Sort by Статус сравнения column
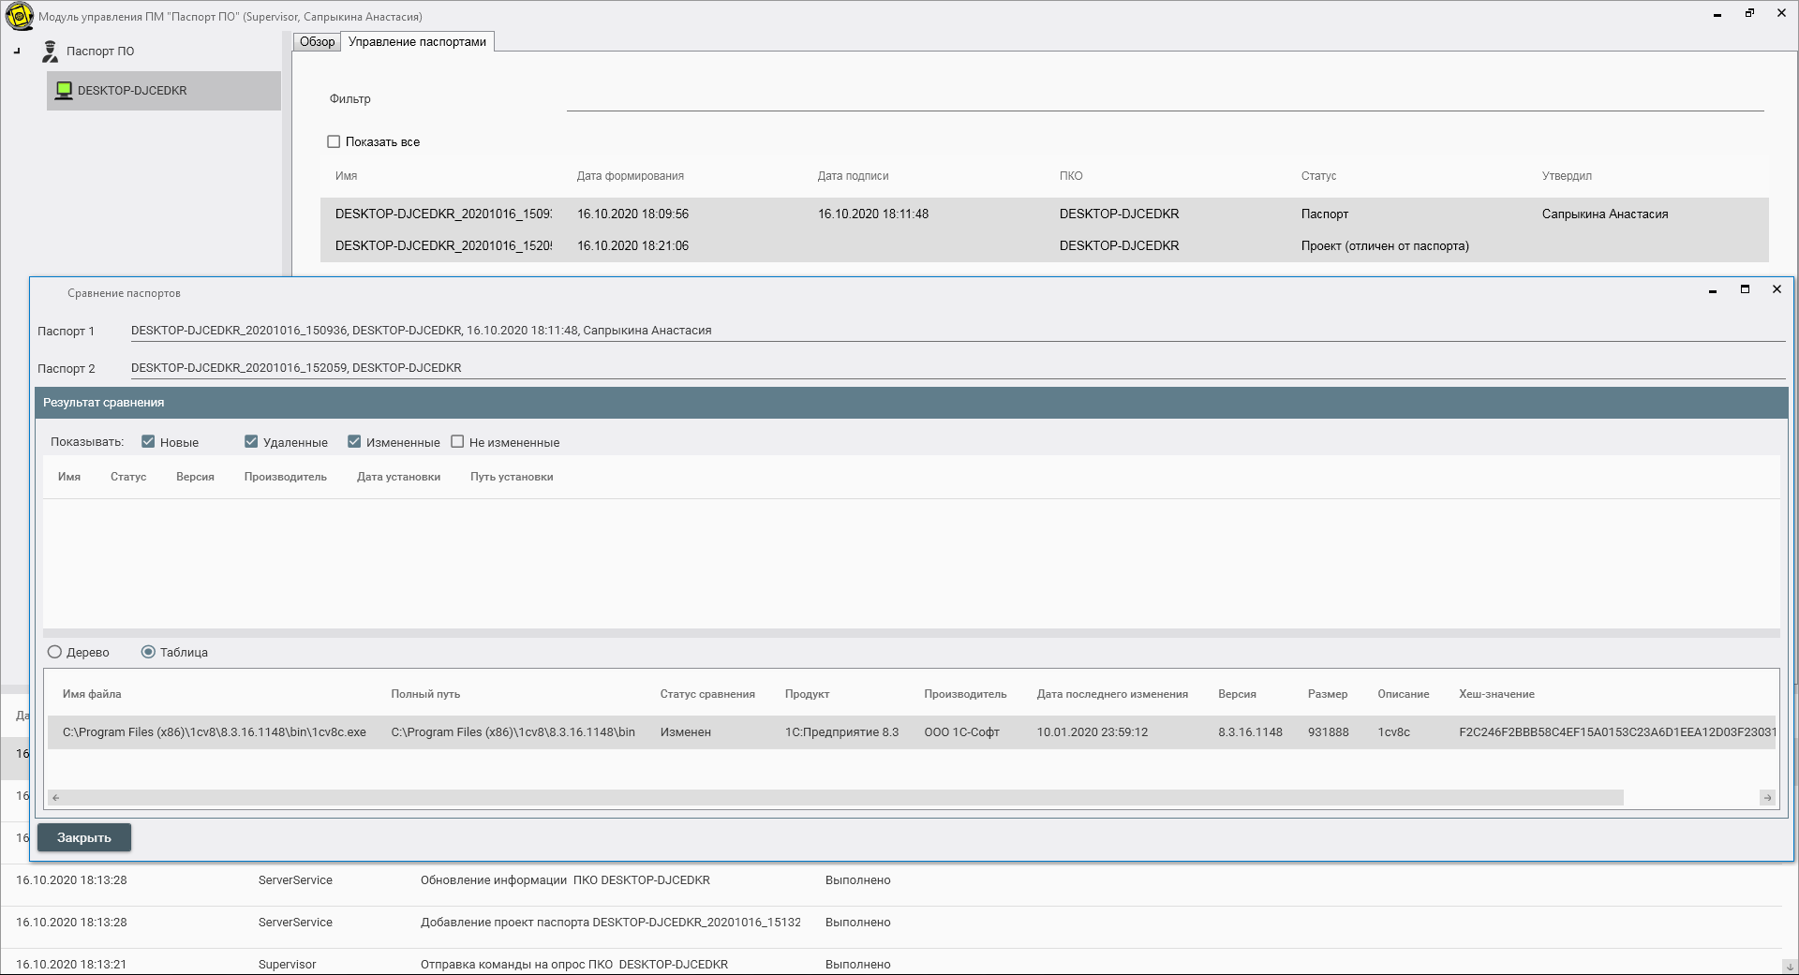The image size is (1799, 975). click(x=707, y=694)
